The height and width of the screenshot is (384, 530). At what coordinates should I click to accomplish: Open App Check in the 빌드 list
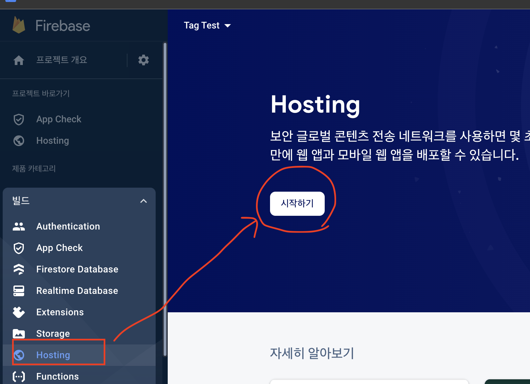(59, 248)
